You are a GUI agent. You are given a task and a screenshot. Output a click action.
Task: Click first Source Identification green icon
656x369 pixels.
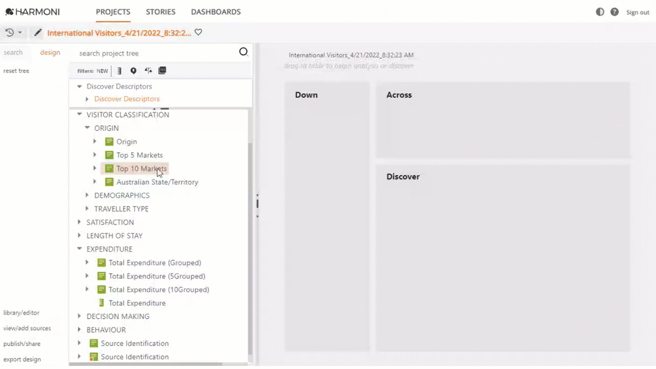[x=94, y=343]
